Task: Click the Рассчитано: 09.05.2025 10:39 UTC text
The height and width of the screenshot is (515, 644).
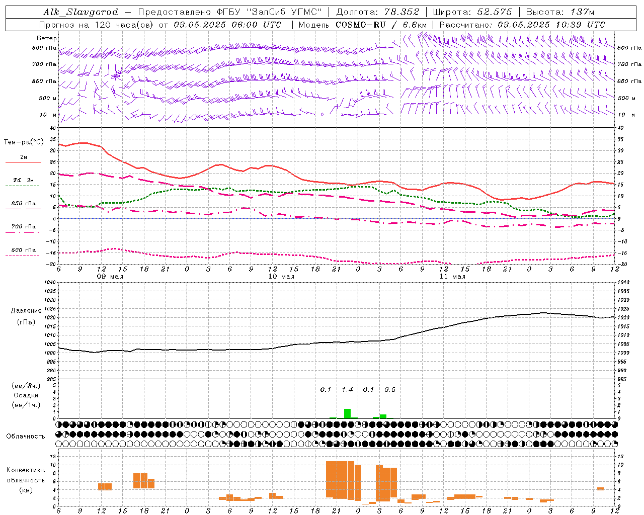Action: pyautogui.click(x=522, y=25)
